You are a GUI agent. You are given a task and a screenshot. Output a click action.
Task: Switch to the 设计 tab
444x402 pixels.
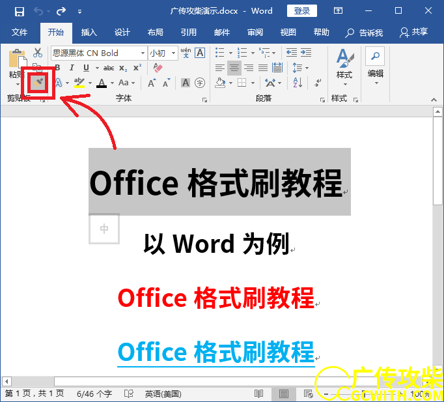click(122, 33)
